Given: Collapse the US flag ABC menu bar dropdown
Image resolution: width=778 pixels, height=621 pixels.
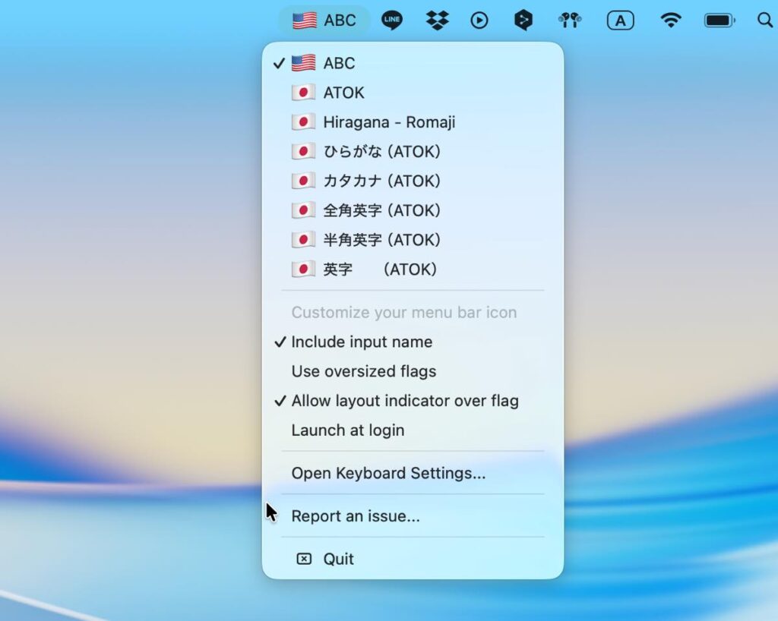Looking at the screenshot, I should click(324, 20).
